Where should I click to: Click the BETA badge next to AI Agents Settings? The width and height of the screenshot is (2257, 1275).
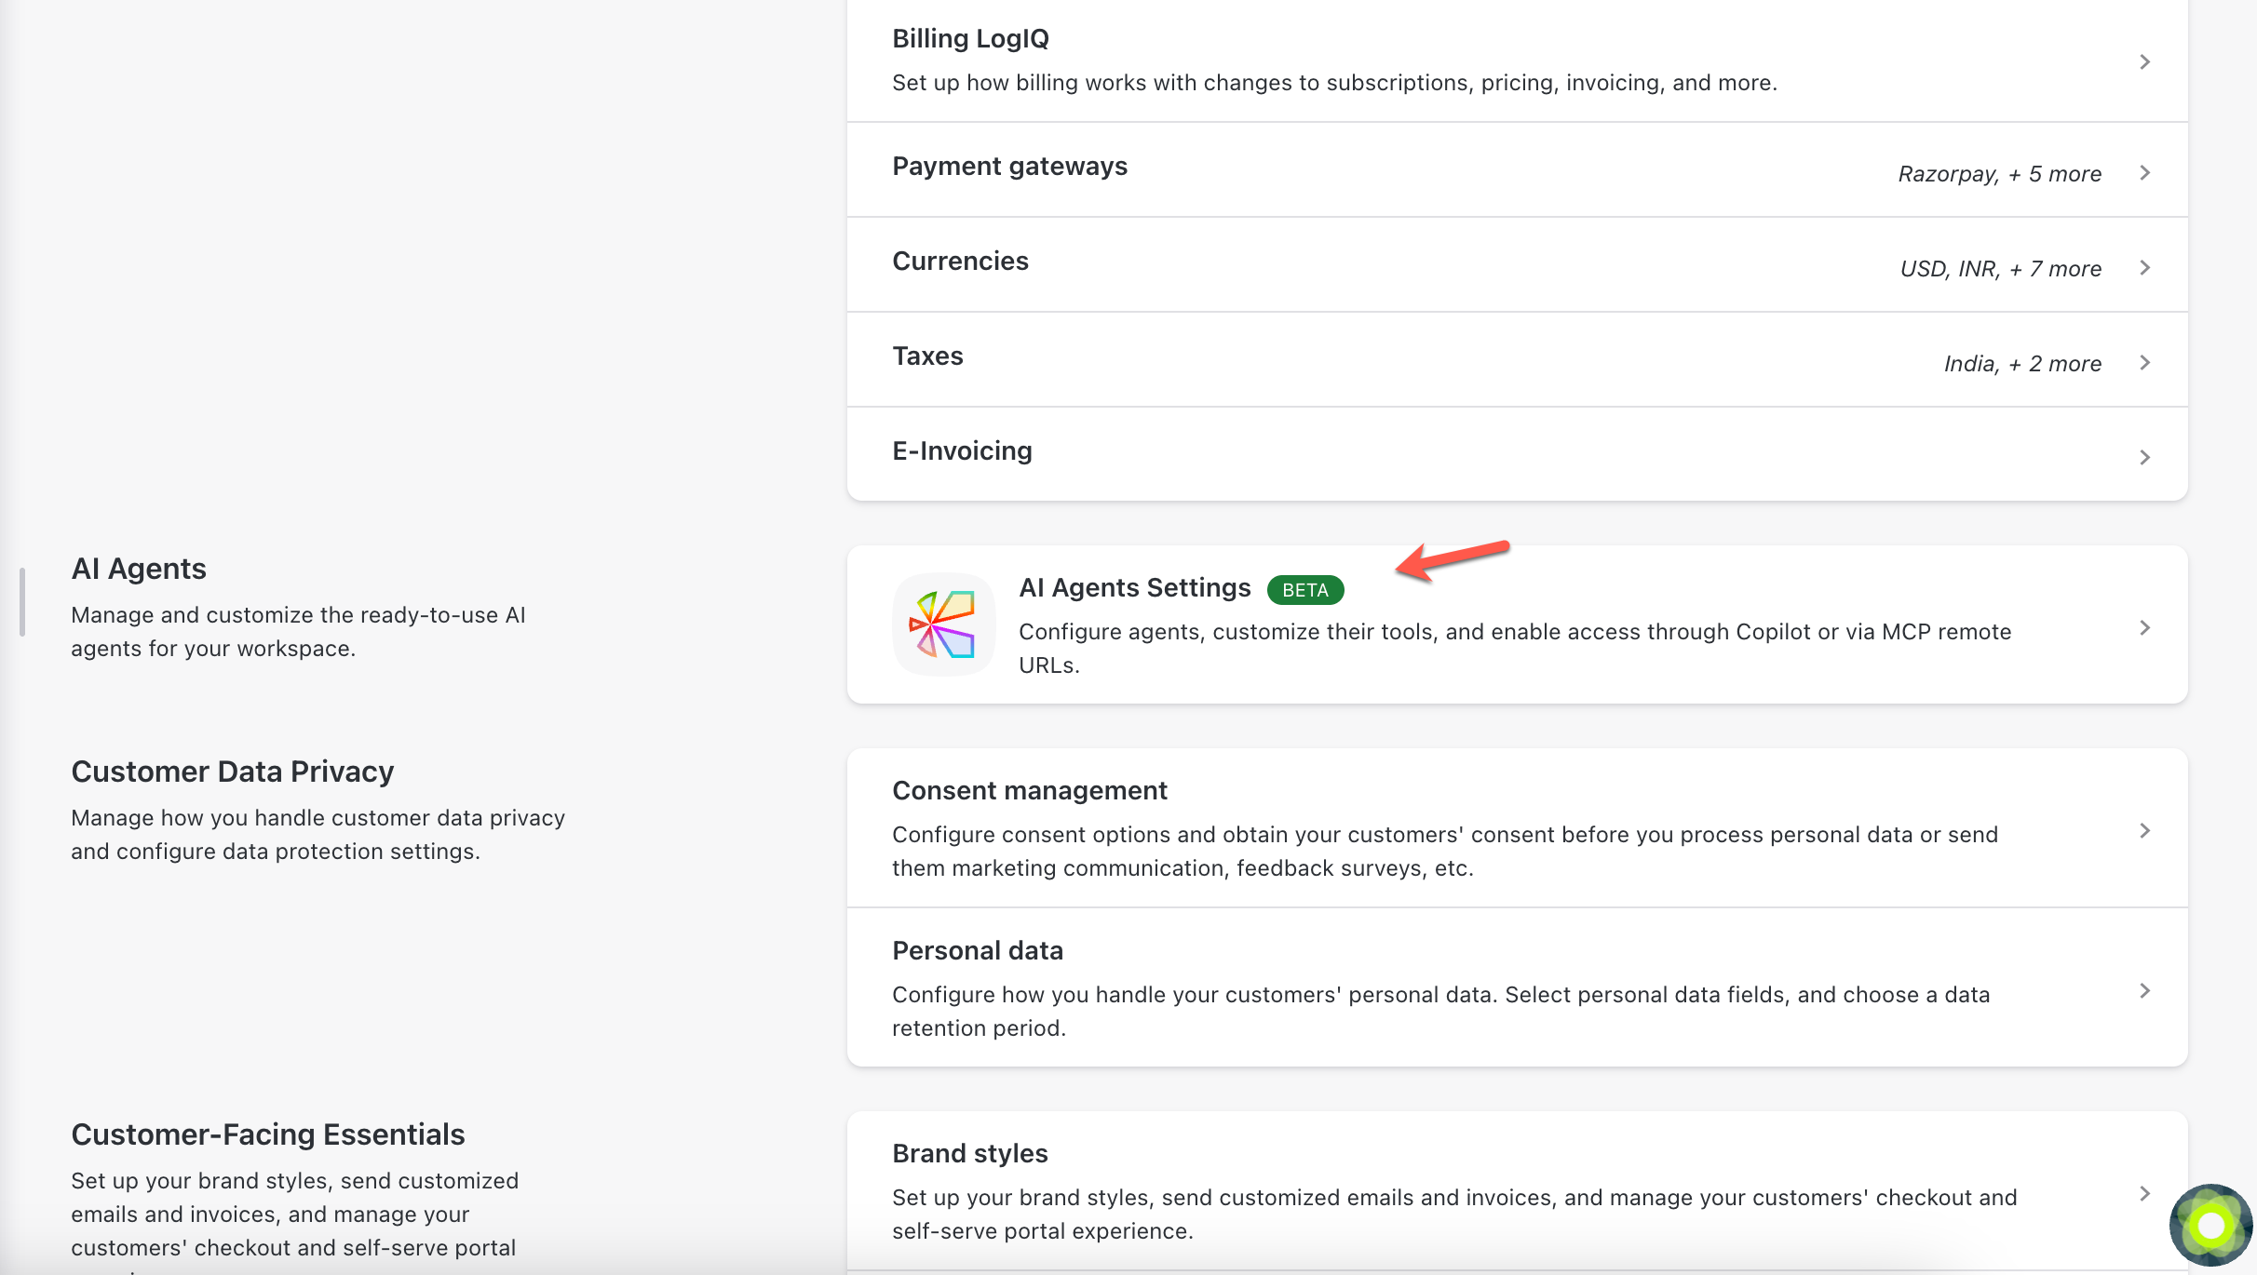1304,589
